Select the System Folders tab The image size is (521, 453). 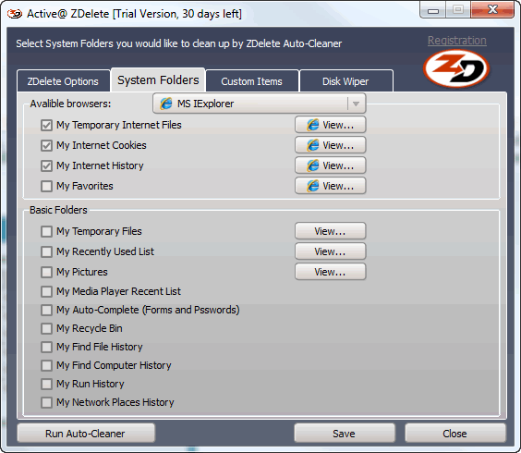[x=158, y=80]
